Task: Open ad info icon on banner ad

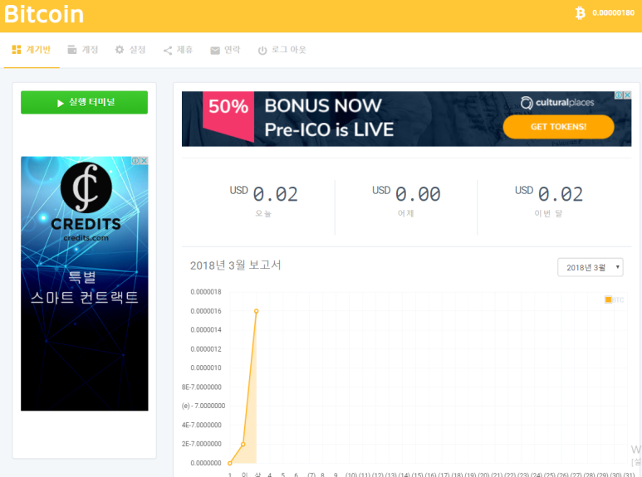Action: pos(619,95)
